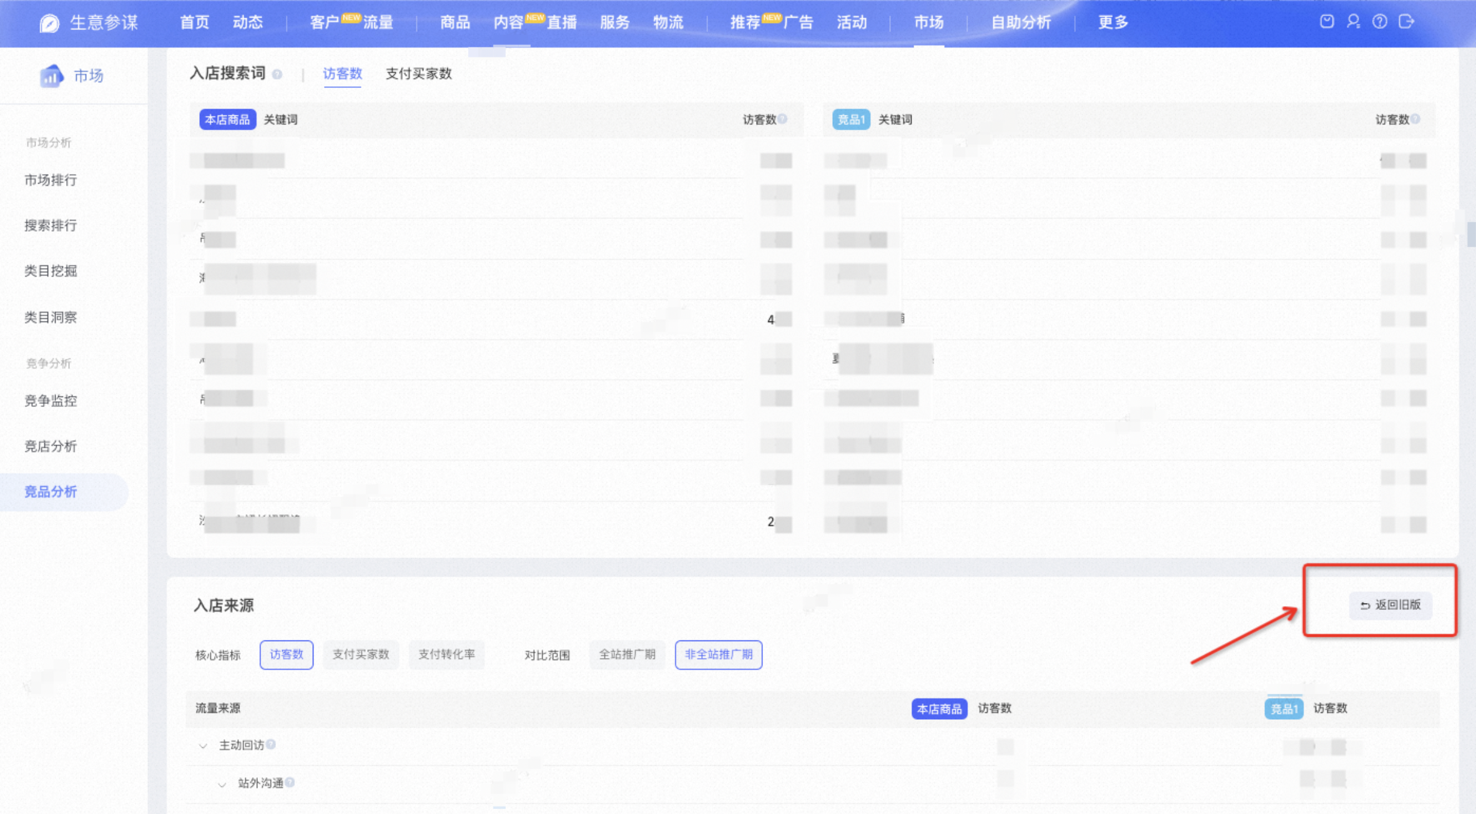Open 物流 in top navigation

pyautogui.click(x=668, y=22)
